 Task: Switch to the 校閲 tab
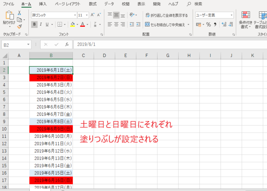(126, 4)
